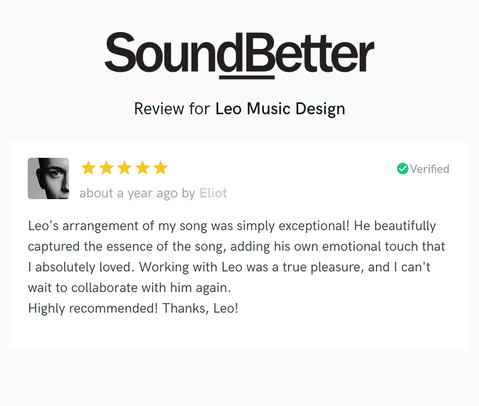Open reviewer Eliot's profile photo
The height and width of the screenshot is (406, 479).
pos(48,179)
